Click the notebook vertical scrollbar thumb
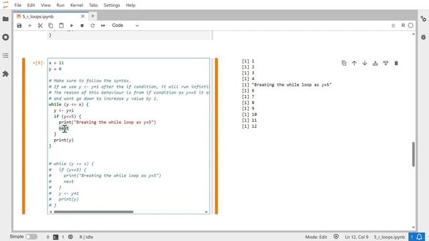This screenshot has width=429, height=241. 413,154
